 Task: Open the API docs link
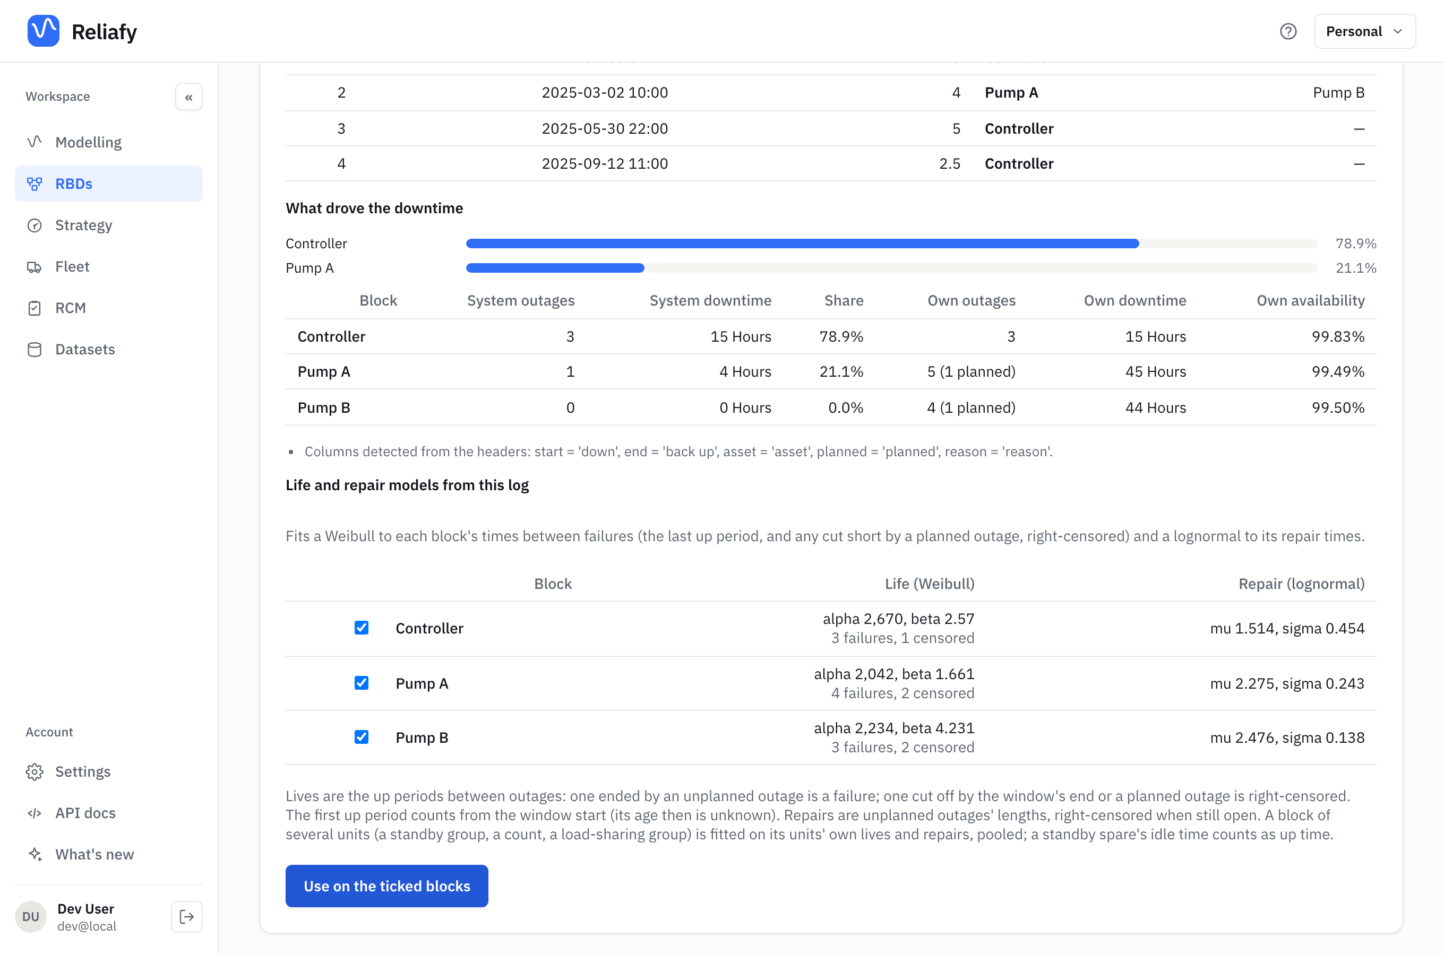tap(108, 813)
